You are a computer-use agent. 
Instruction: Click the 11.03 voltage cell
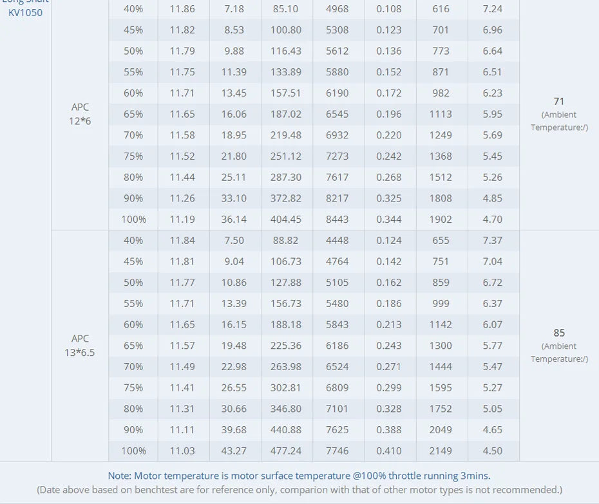pos(182,451)
